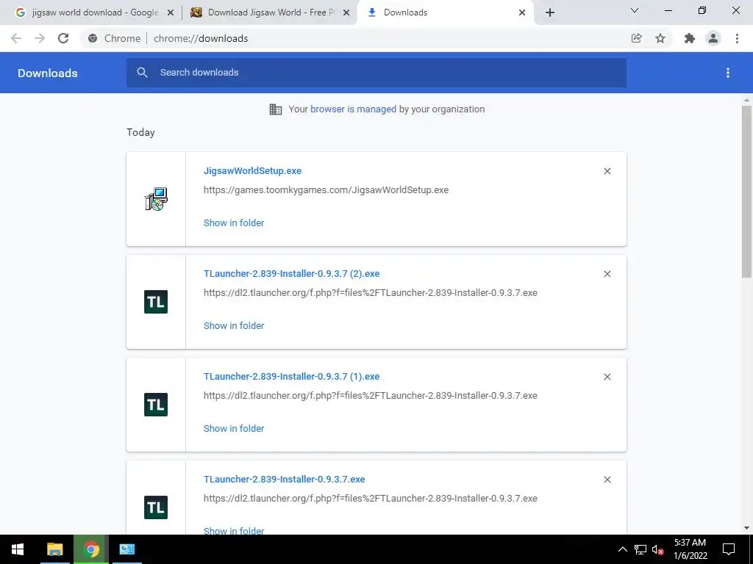The image size is (753, 564).
Task: Click the TL icon of TLauncher-2.839-Installer-0.9.3.7.exe
Action: click(156, 507)
